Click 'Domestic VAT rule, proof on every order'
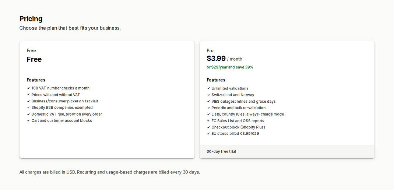Viewport: 394px width, 190px height. [x=67, y=114]
